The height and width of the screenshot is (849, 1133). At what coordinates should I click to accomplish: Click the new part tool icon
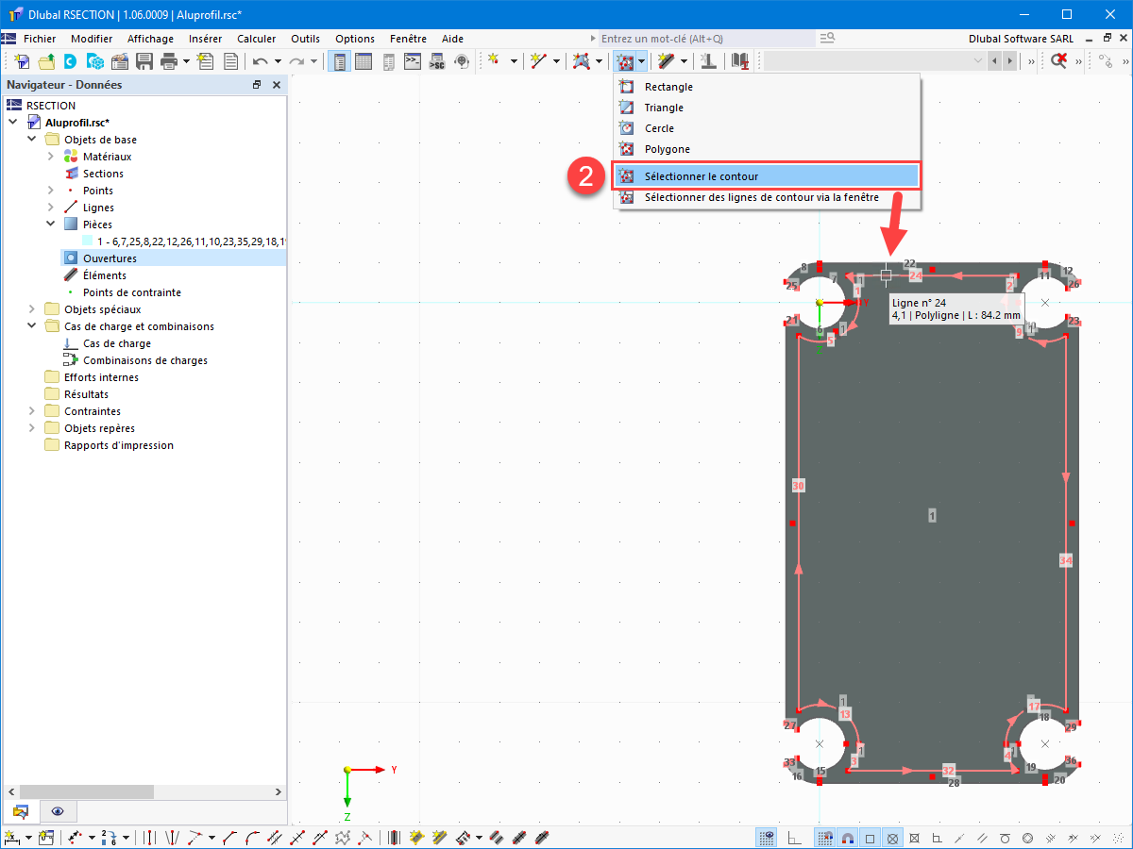582,61
